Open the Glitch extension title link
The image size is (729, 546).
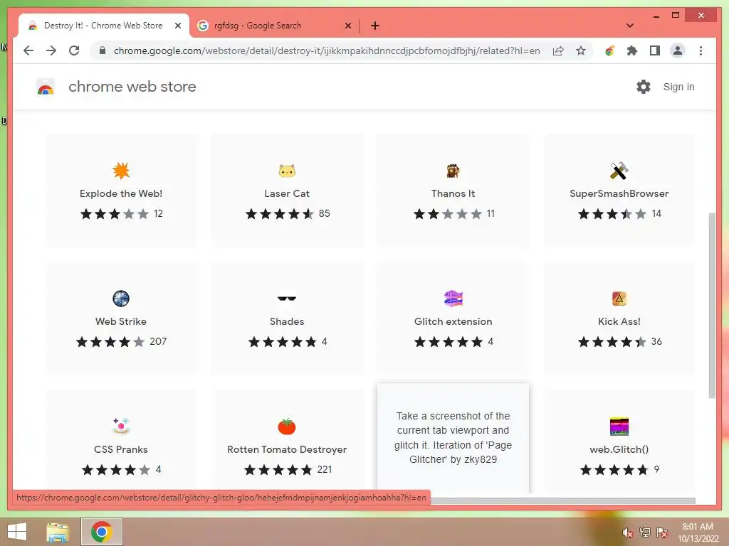[x=453, y=321]
